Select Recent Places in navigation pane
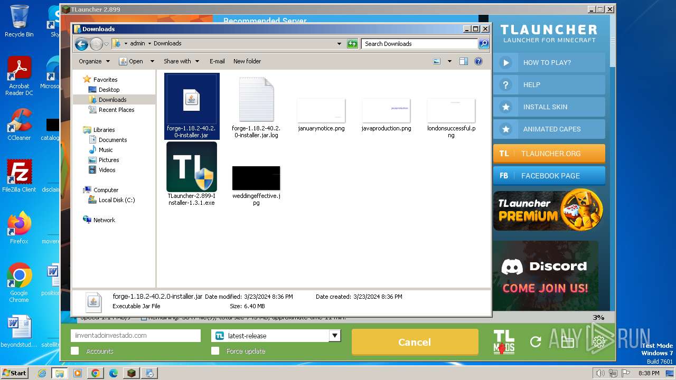Screen dimensions: 676x380 click(x=116, y=110)
